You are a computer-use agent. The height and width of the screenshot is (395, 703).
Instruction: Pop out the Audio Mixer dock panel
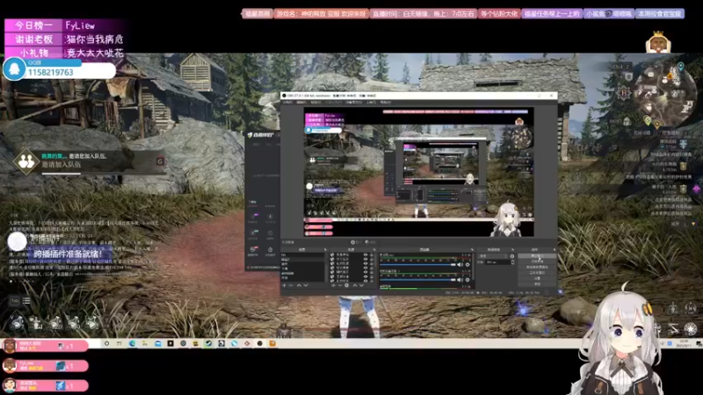(x=472, y=249)
